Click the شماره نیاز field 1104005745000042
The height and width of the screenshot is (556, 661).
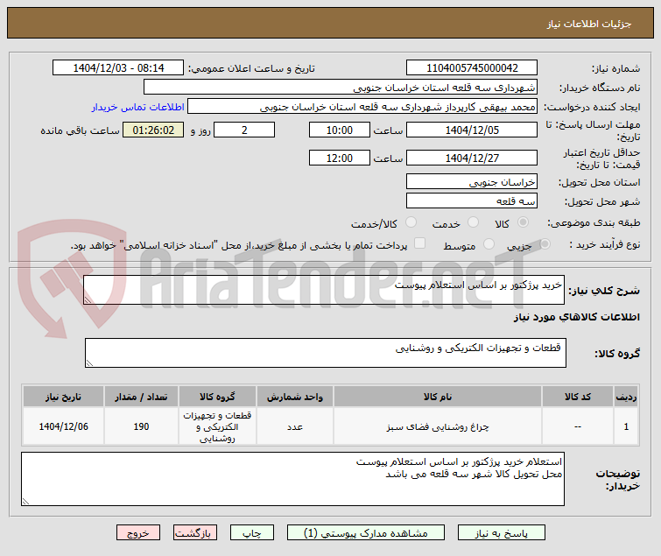(472, 68)
